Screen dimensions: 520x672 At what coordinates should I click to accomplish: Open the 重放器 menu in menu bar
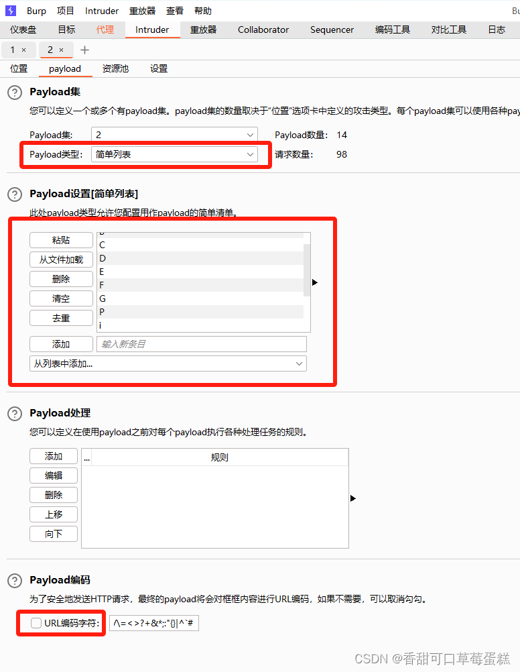pyautogui.click(x=142, y=11)
